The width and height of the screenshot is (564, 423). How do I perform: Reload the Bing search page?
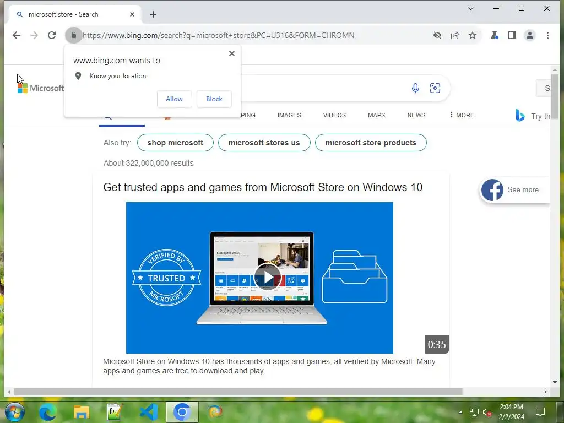[52, 35]
